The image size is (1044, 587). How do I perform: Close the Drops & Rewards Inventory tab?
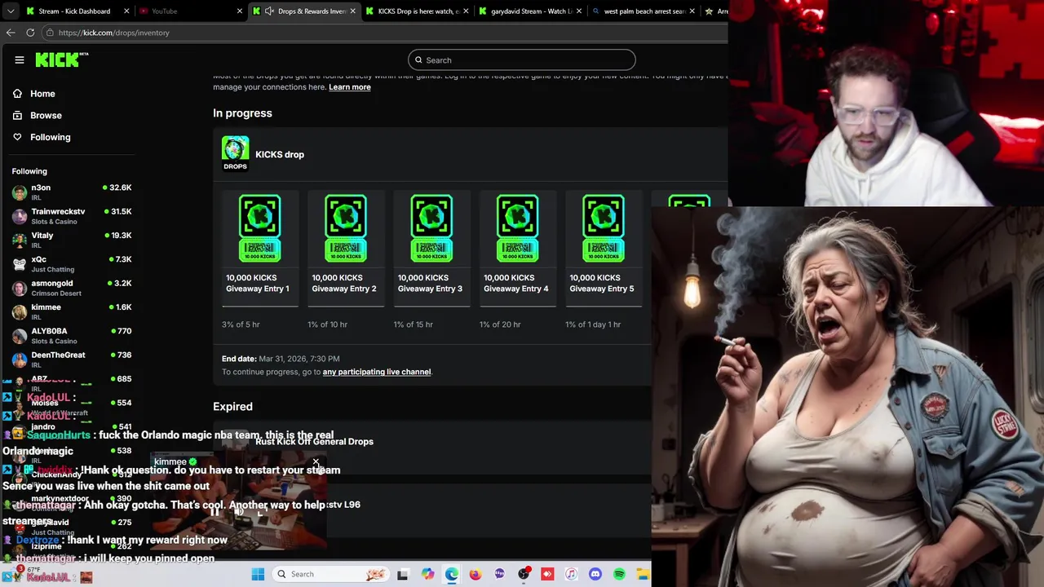[x=353, y=11]
